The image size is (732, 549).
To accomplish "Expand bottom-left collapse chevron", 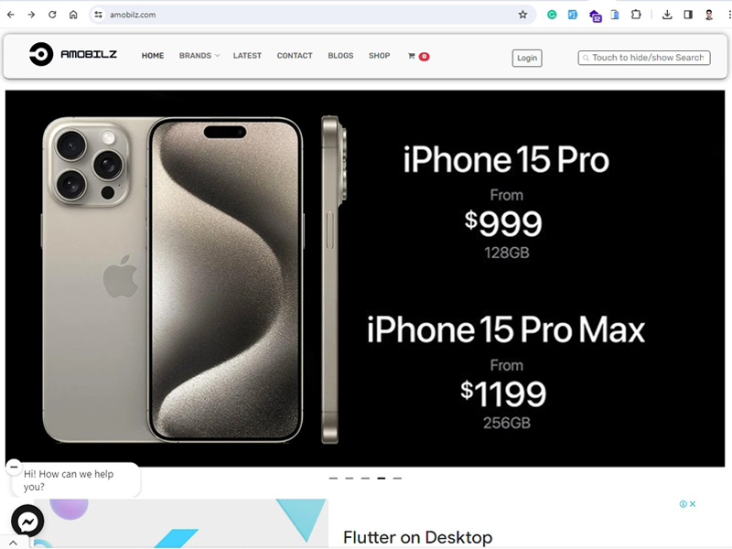I will (13, 543).
